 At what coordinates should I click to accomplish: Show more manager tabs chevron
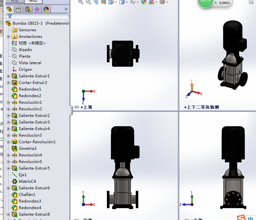pyautogui.click(x=66, y=9)
